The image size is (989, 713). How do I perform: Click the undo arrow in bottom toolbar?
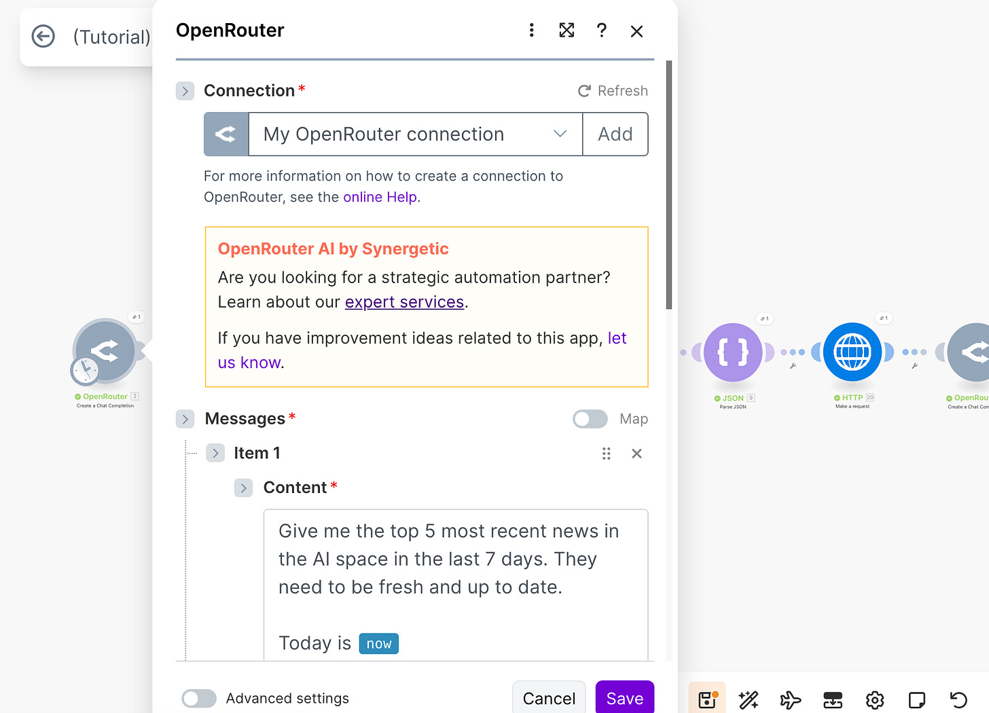click(x=958, y=699)
